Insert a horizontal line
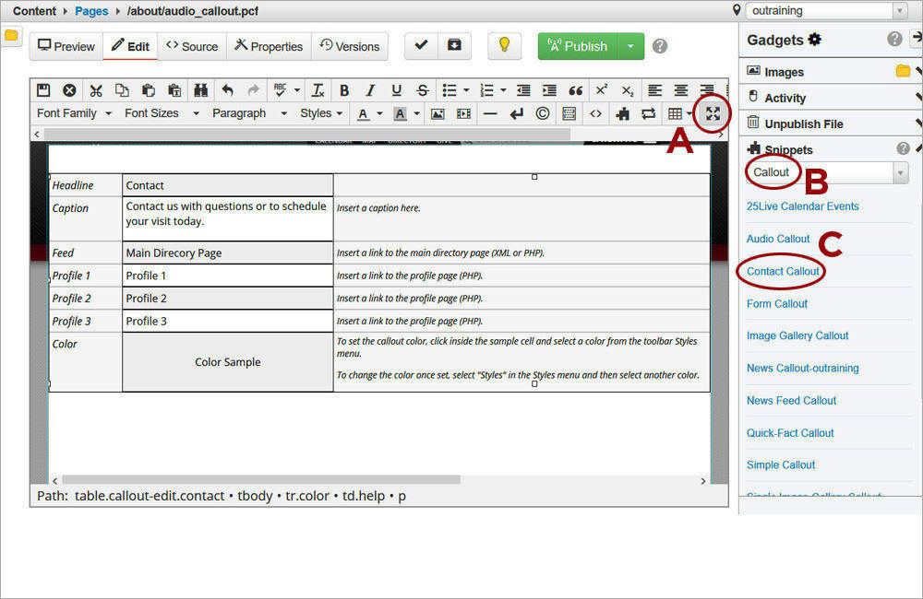 pyautogui.click(x=490, y=113)
